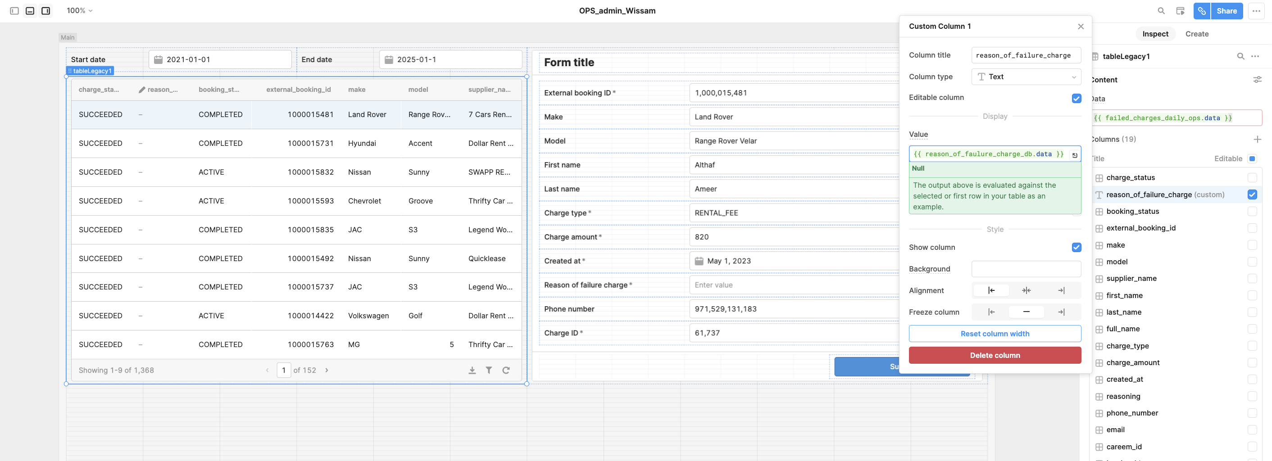
Task: Open the 100% zoom level dropdown
Action: (x=79, y=11)
